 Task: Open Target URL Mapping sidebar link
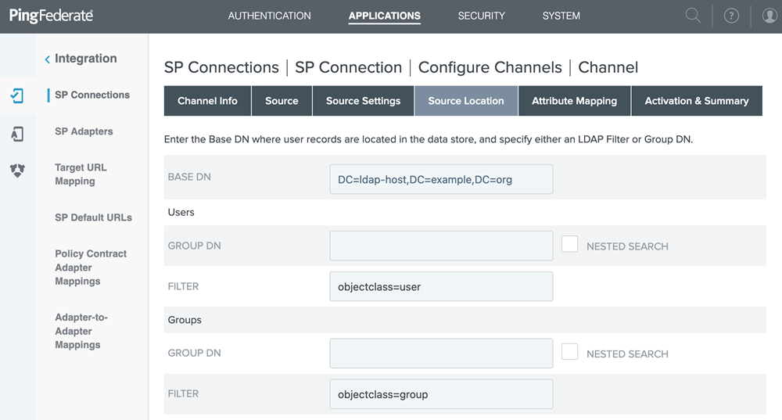pyautogui.click(x=81, y=174)
